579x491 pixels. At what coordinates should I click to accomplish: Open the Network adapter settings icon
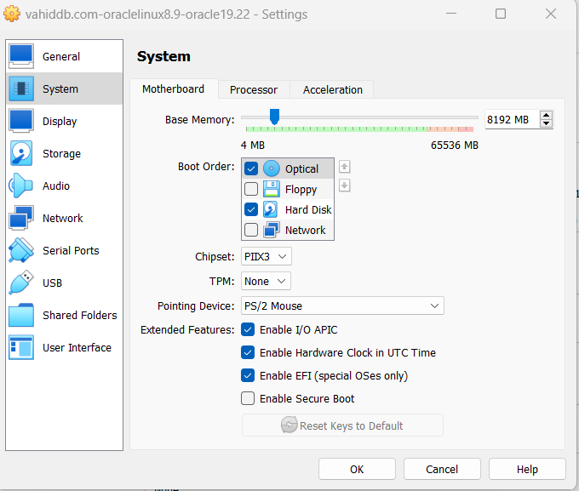21,218
